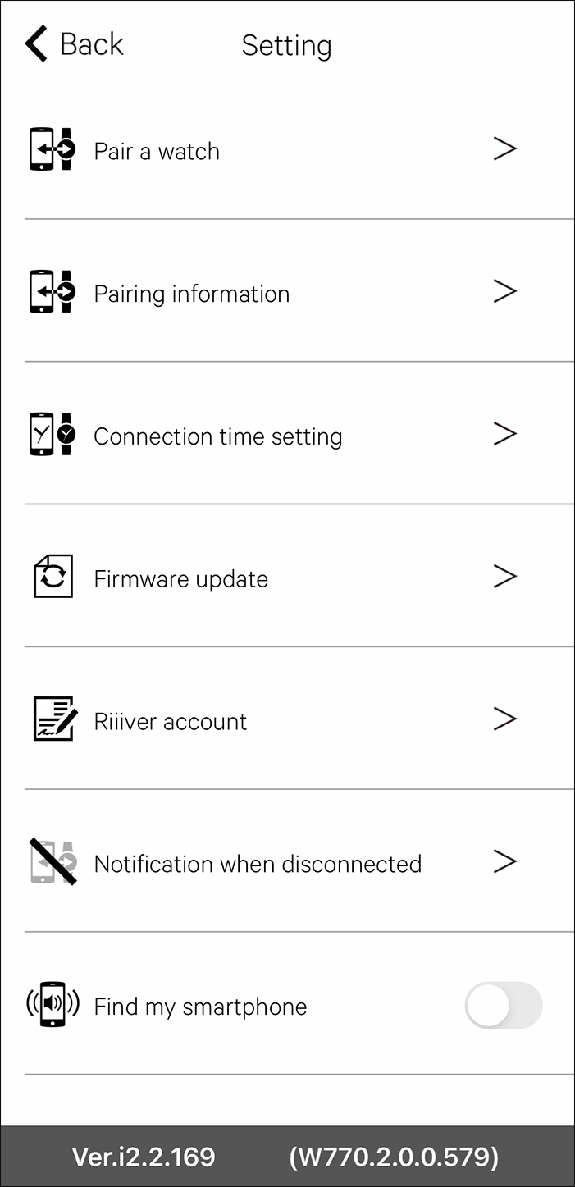Click the Firmware update refresh icon

tap(53, 577)
